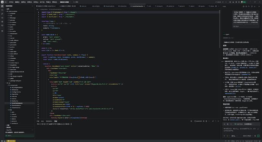This screenshot has height=142, width=262.
Task: Open settings gear in the title bar
Action: point(239,2)
